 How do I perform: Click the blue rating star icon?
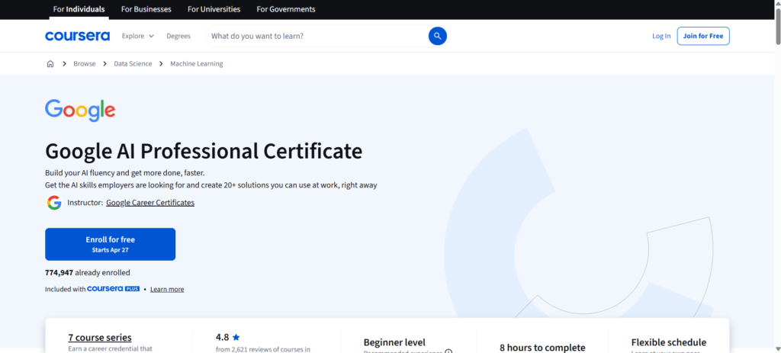[236, 337]
